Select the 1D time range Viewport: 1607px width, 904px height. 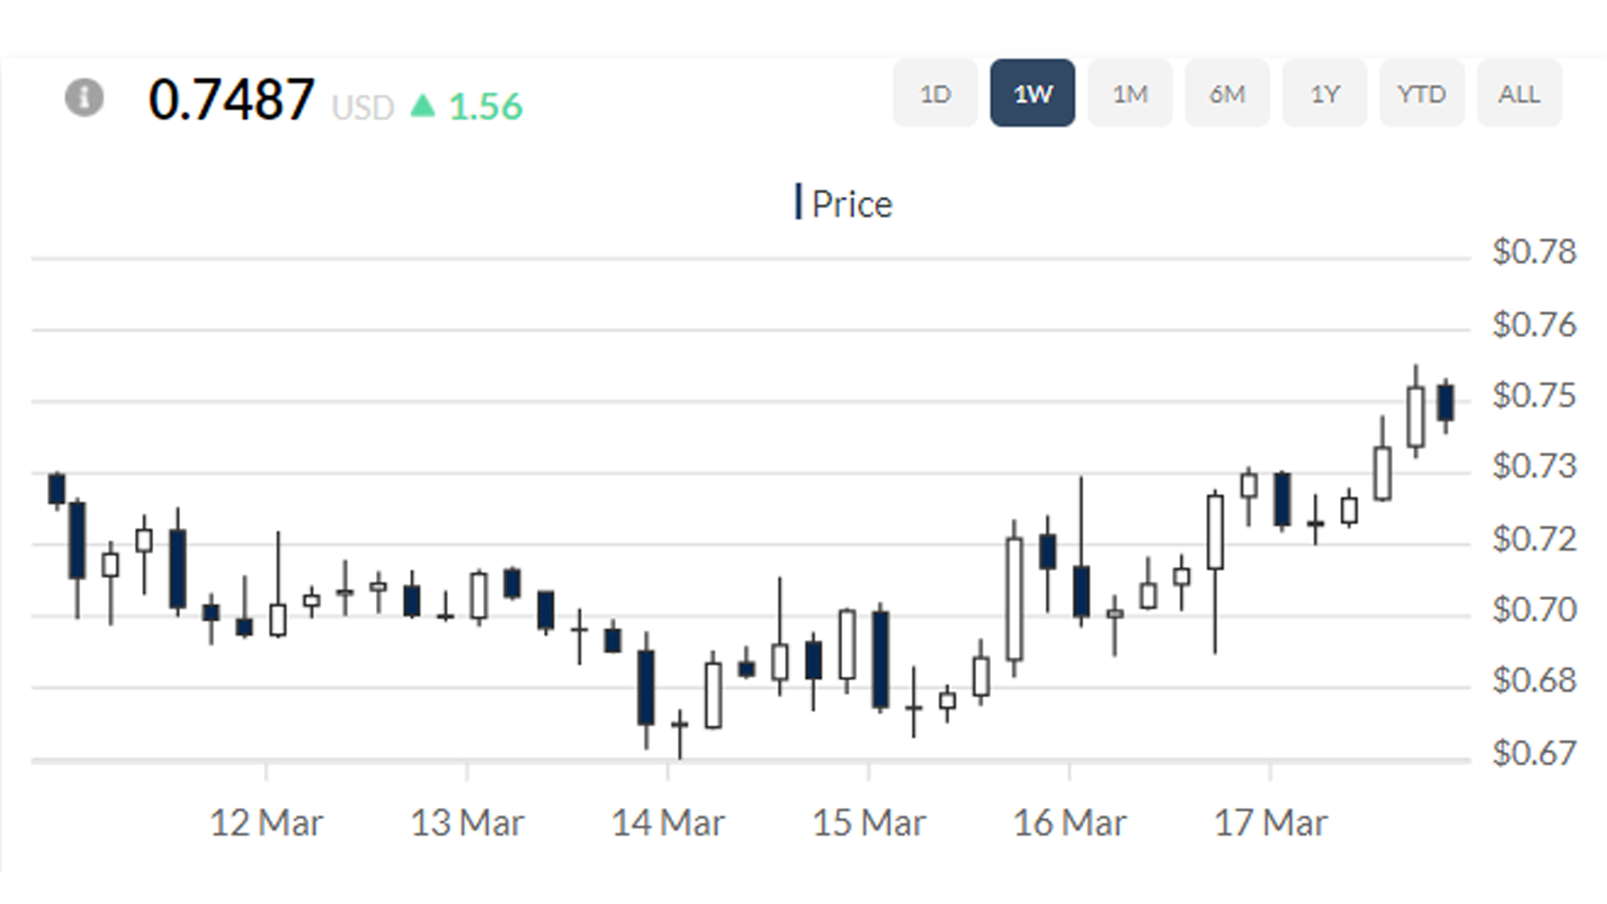[x=935, y=93]
